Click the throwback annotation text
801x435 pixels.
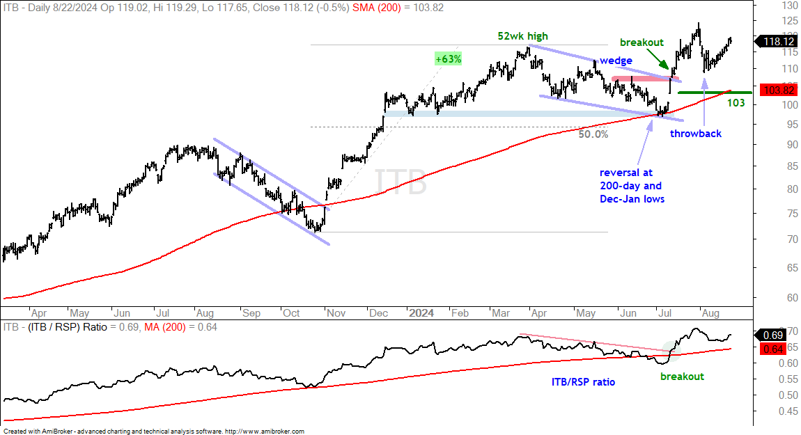pyautogui.click(x=696, y=134)
